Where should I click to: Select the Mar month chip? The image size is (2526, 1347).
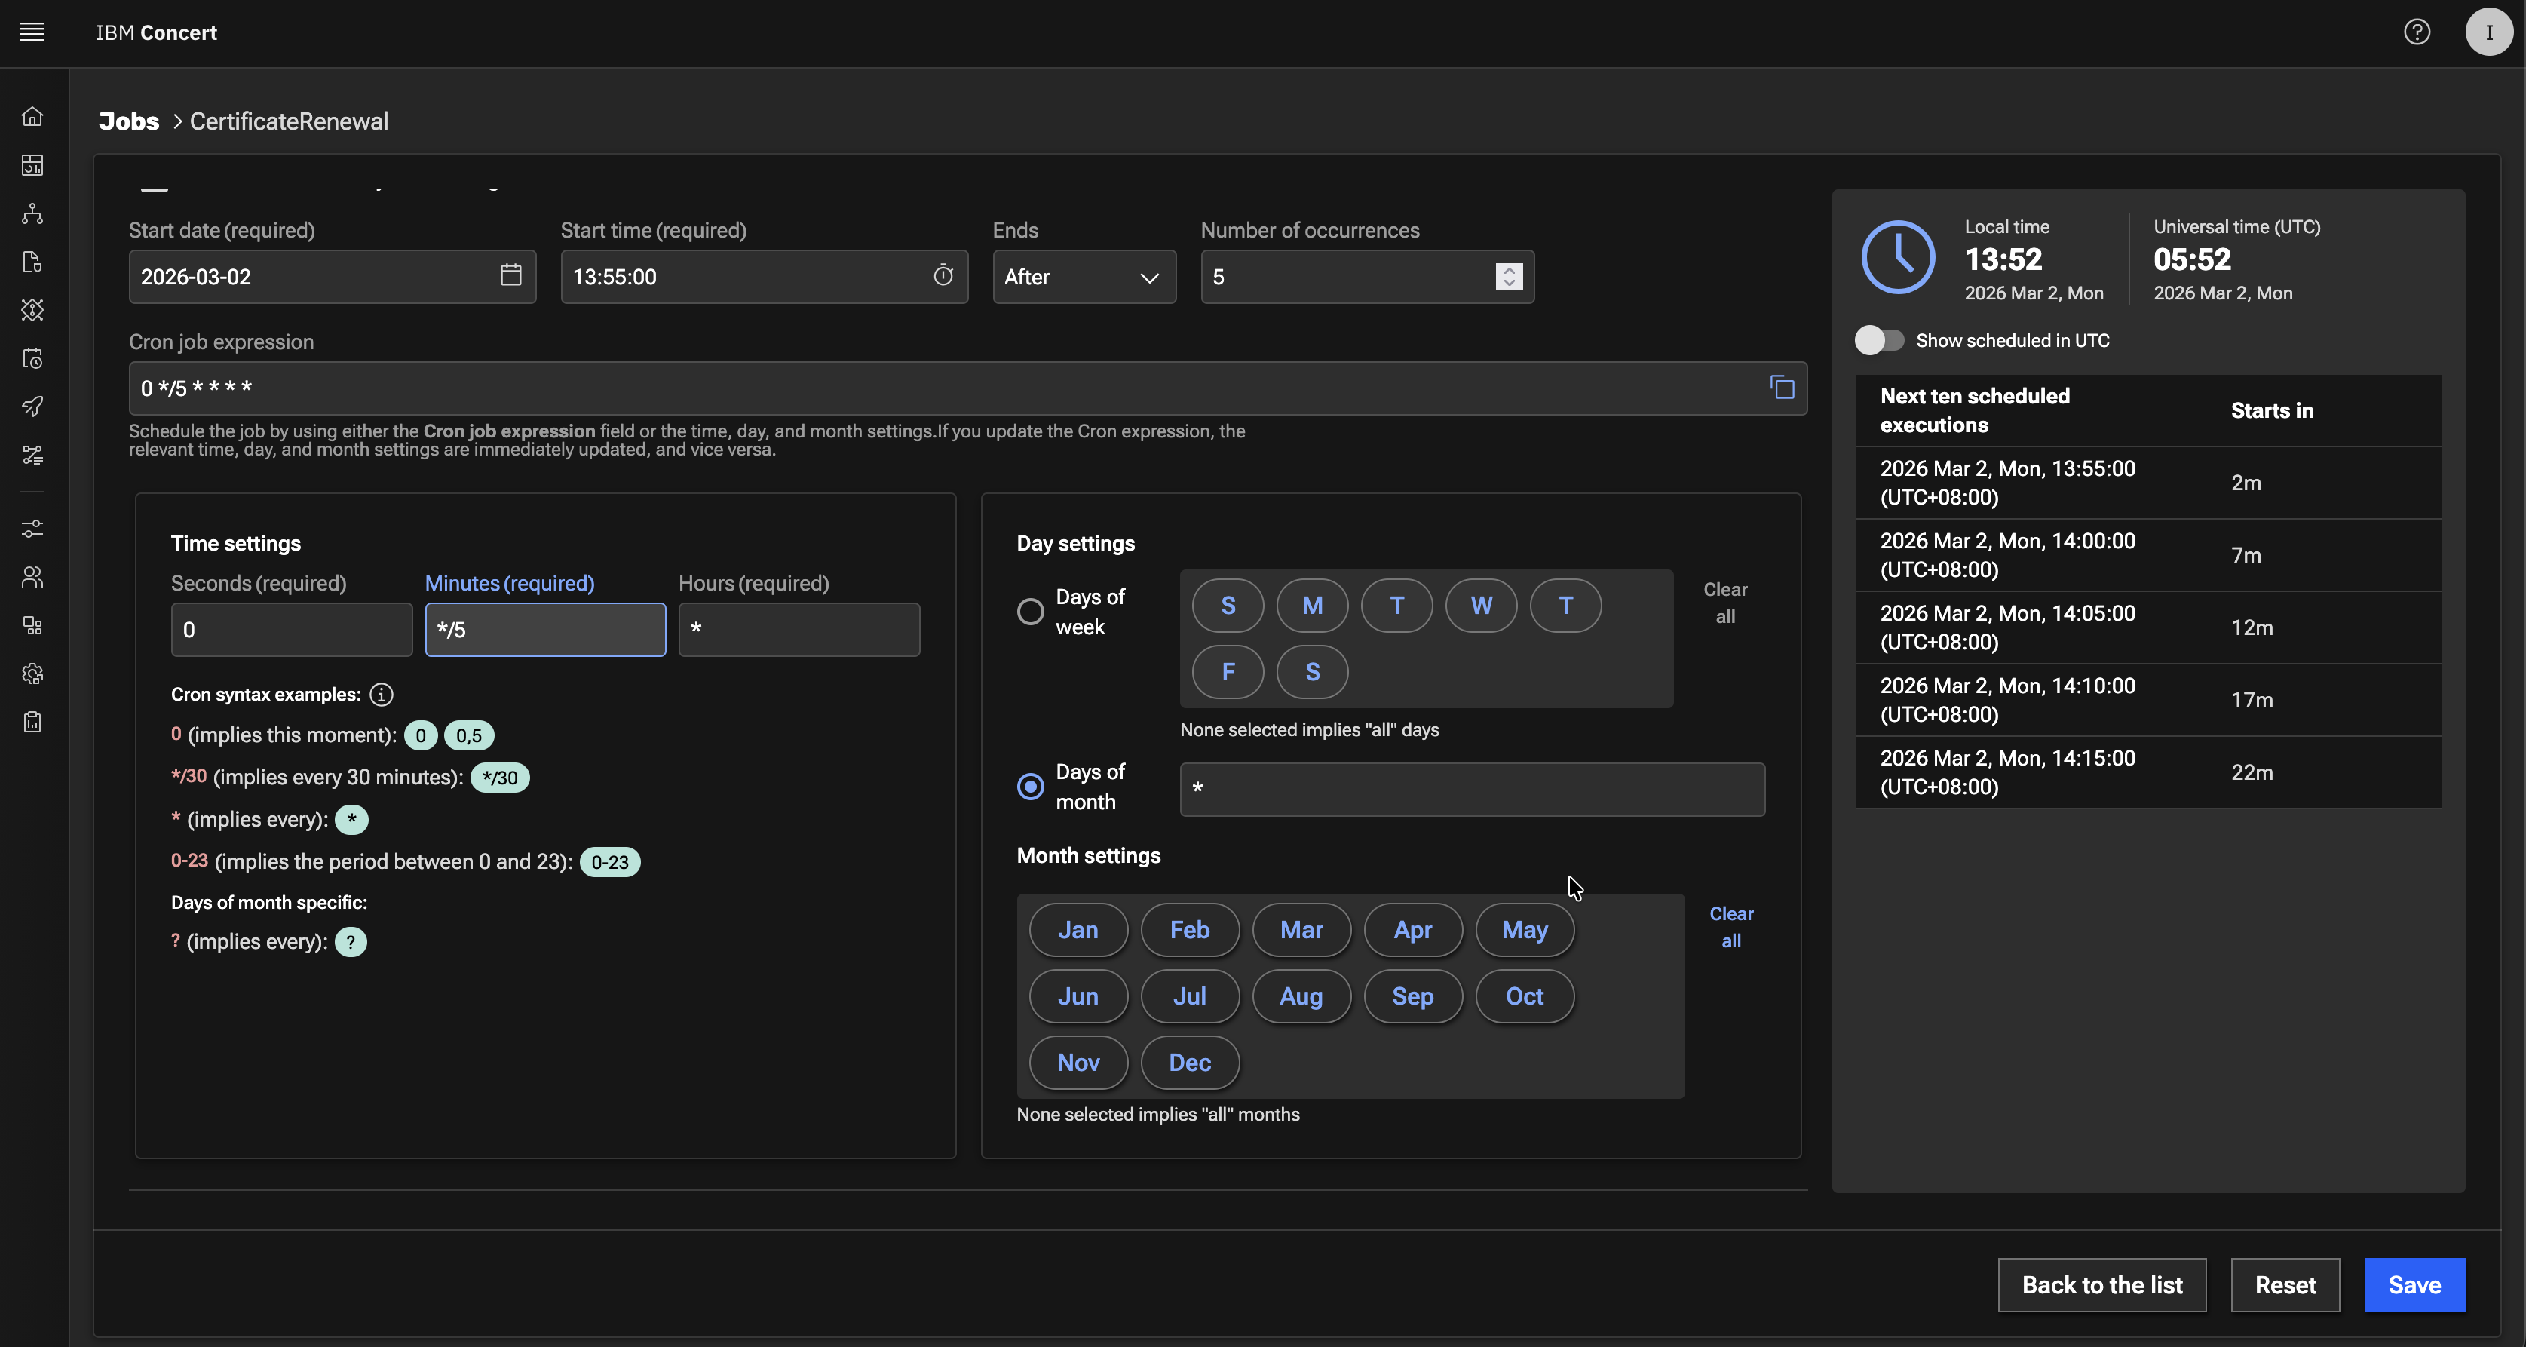coord(1300,929)
